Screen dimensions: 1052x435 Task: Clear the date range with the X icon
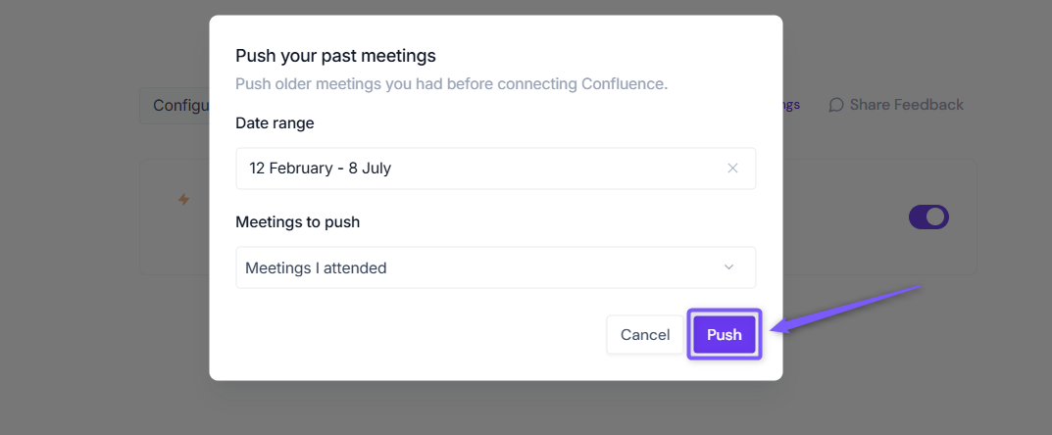point(732,169)
